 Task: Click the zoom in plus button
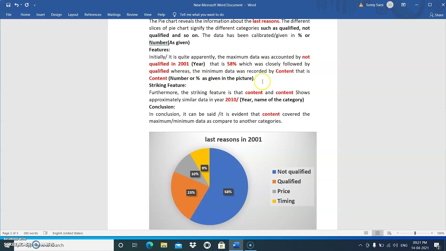[x=432, y=233]
